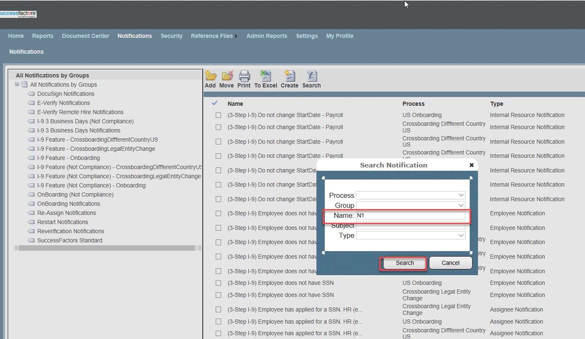The height and width of the screenshot is (339, 585).
Task: Open Restart Notifications group
Action: tap(63, 222)
